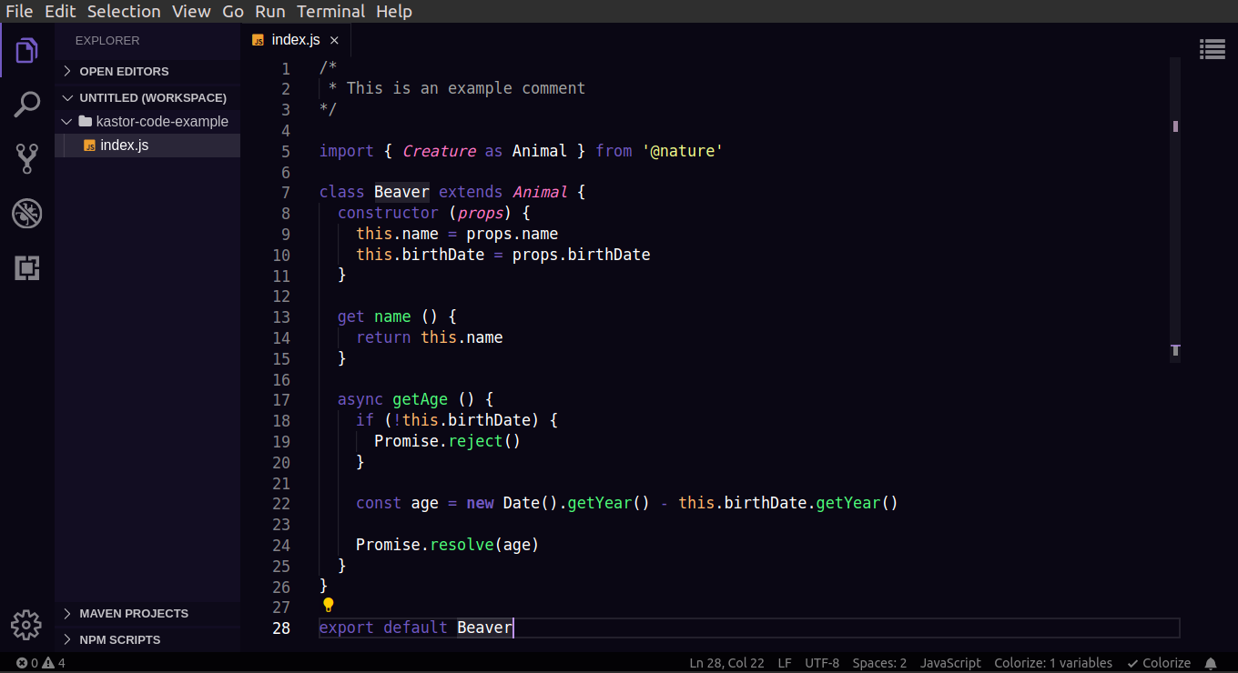The image size is (1238, 673).
Task: Click the kastor-code-example folder icon
Action: [x=86, y=121]
